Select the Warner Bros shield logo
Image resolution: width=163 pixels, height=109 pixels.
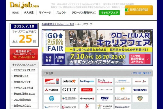point(140,98)
